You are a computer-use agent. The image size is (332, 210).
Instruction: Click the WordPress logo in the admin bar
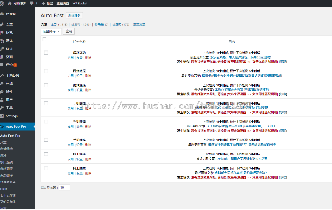(x=2, y=3)
